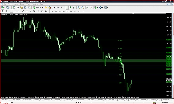This screenshot has height=104, width=174.
Task: Show the Market Watch panel
Action: (x=14, y=7)
